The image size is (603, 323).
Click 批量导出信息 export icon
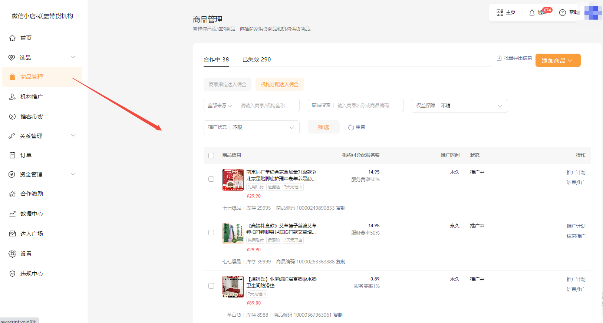(x=499, y=58)
